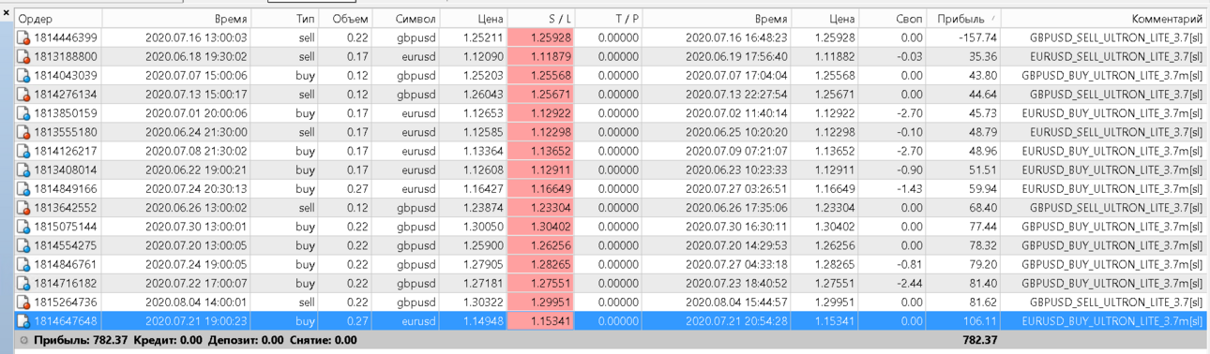Click profit value 68.40
The height and width of the screenshot is (354, 1210).
coord(983,208)
